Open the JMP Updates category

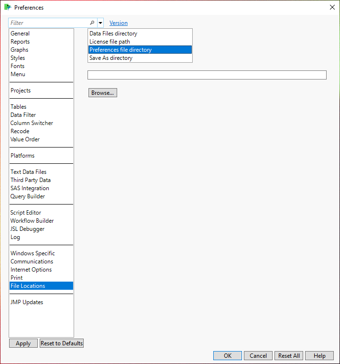[27, 302]
